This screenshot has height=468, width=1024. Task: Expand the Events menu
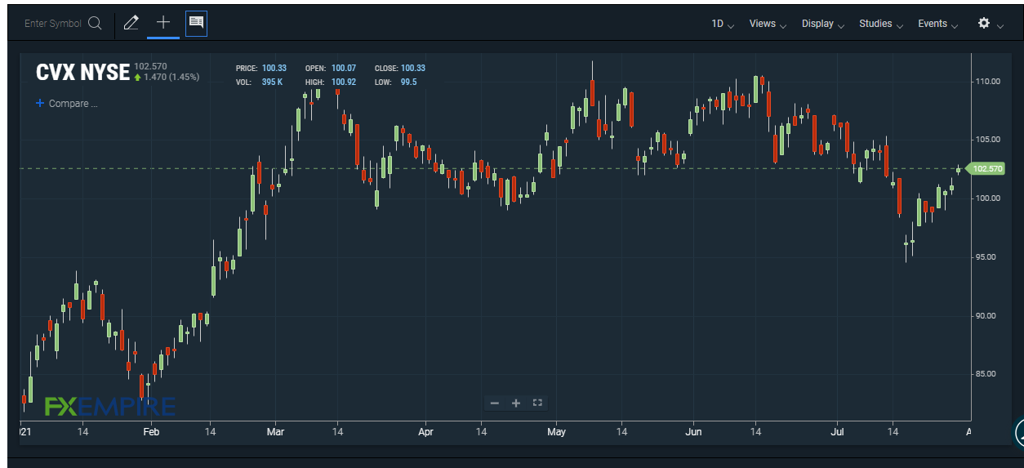click(937, 24)
